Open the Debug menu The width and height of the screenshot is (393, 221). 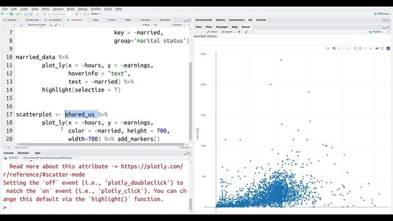click(82, 9)
